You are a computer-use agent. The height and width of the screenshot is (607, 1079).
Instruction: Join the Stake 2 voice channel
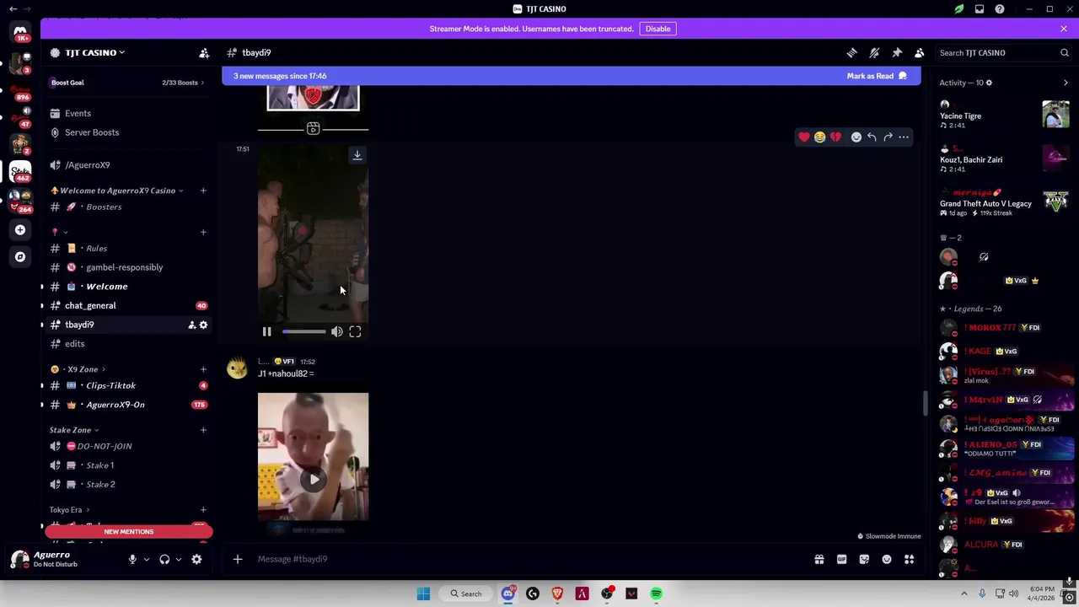coord(126,484)
